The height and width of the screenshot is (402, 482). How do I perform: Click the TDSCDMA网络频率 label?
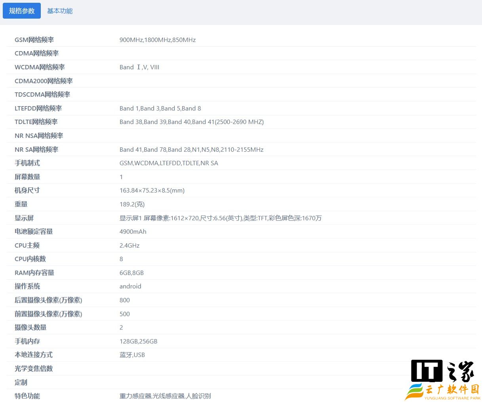pyautogui.click(x=42, y=94)
